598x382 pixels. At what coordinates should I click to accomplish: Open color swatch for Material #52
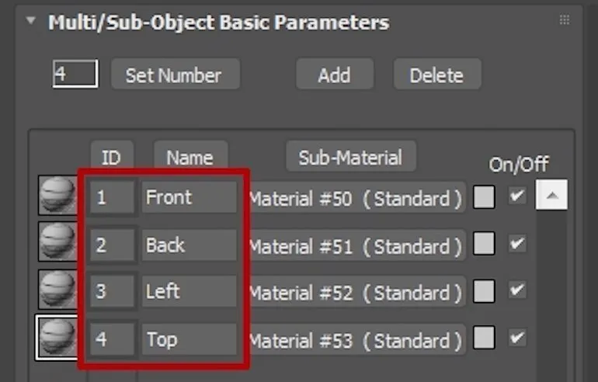point(484,291)
